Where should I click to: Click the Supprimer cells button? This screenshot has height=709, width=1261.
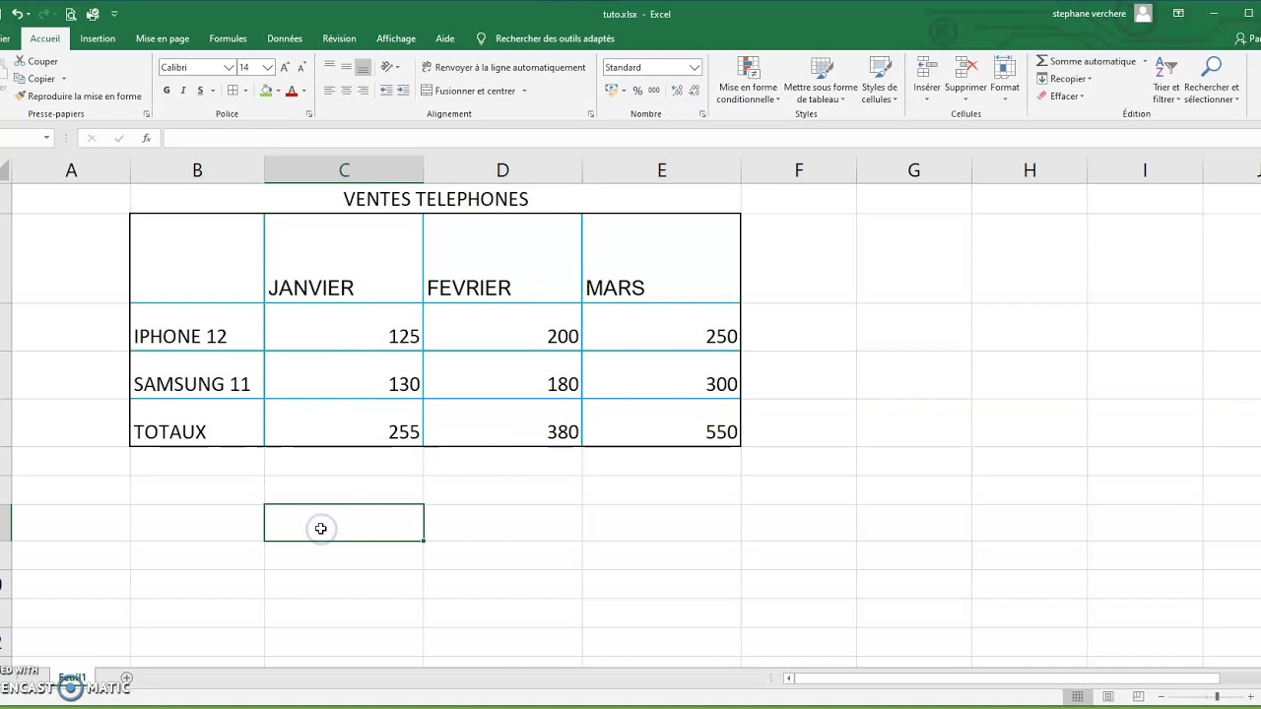tap(965, 81)
